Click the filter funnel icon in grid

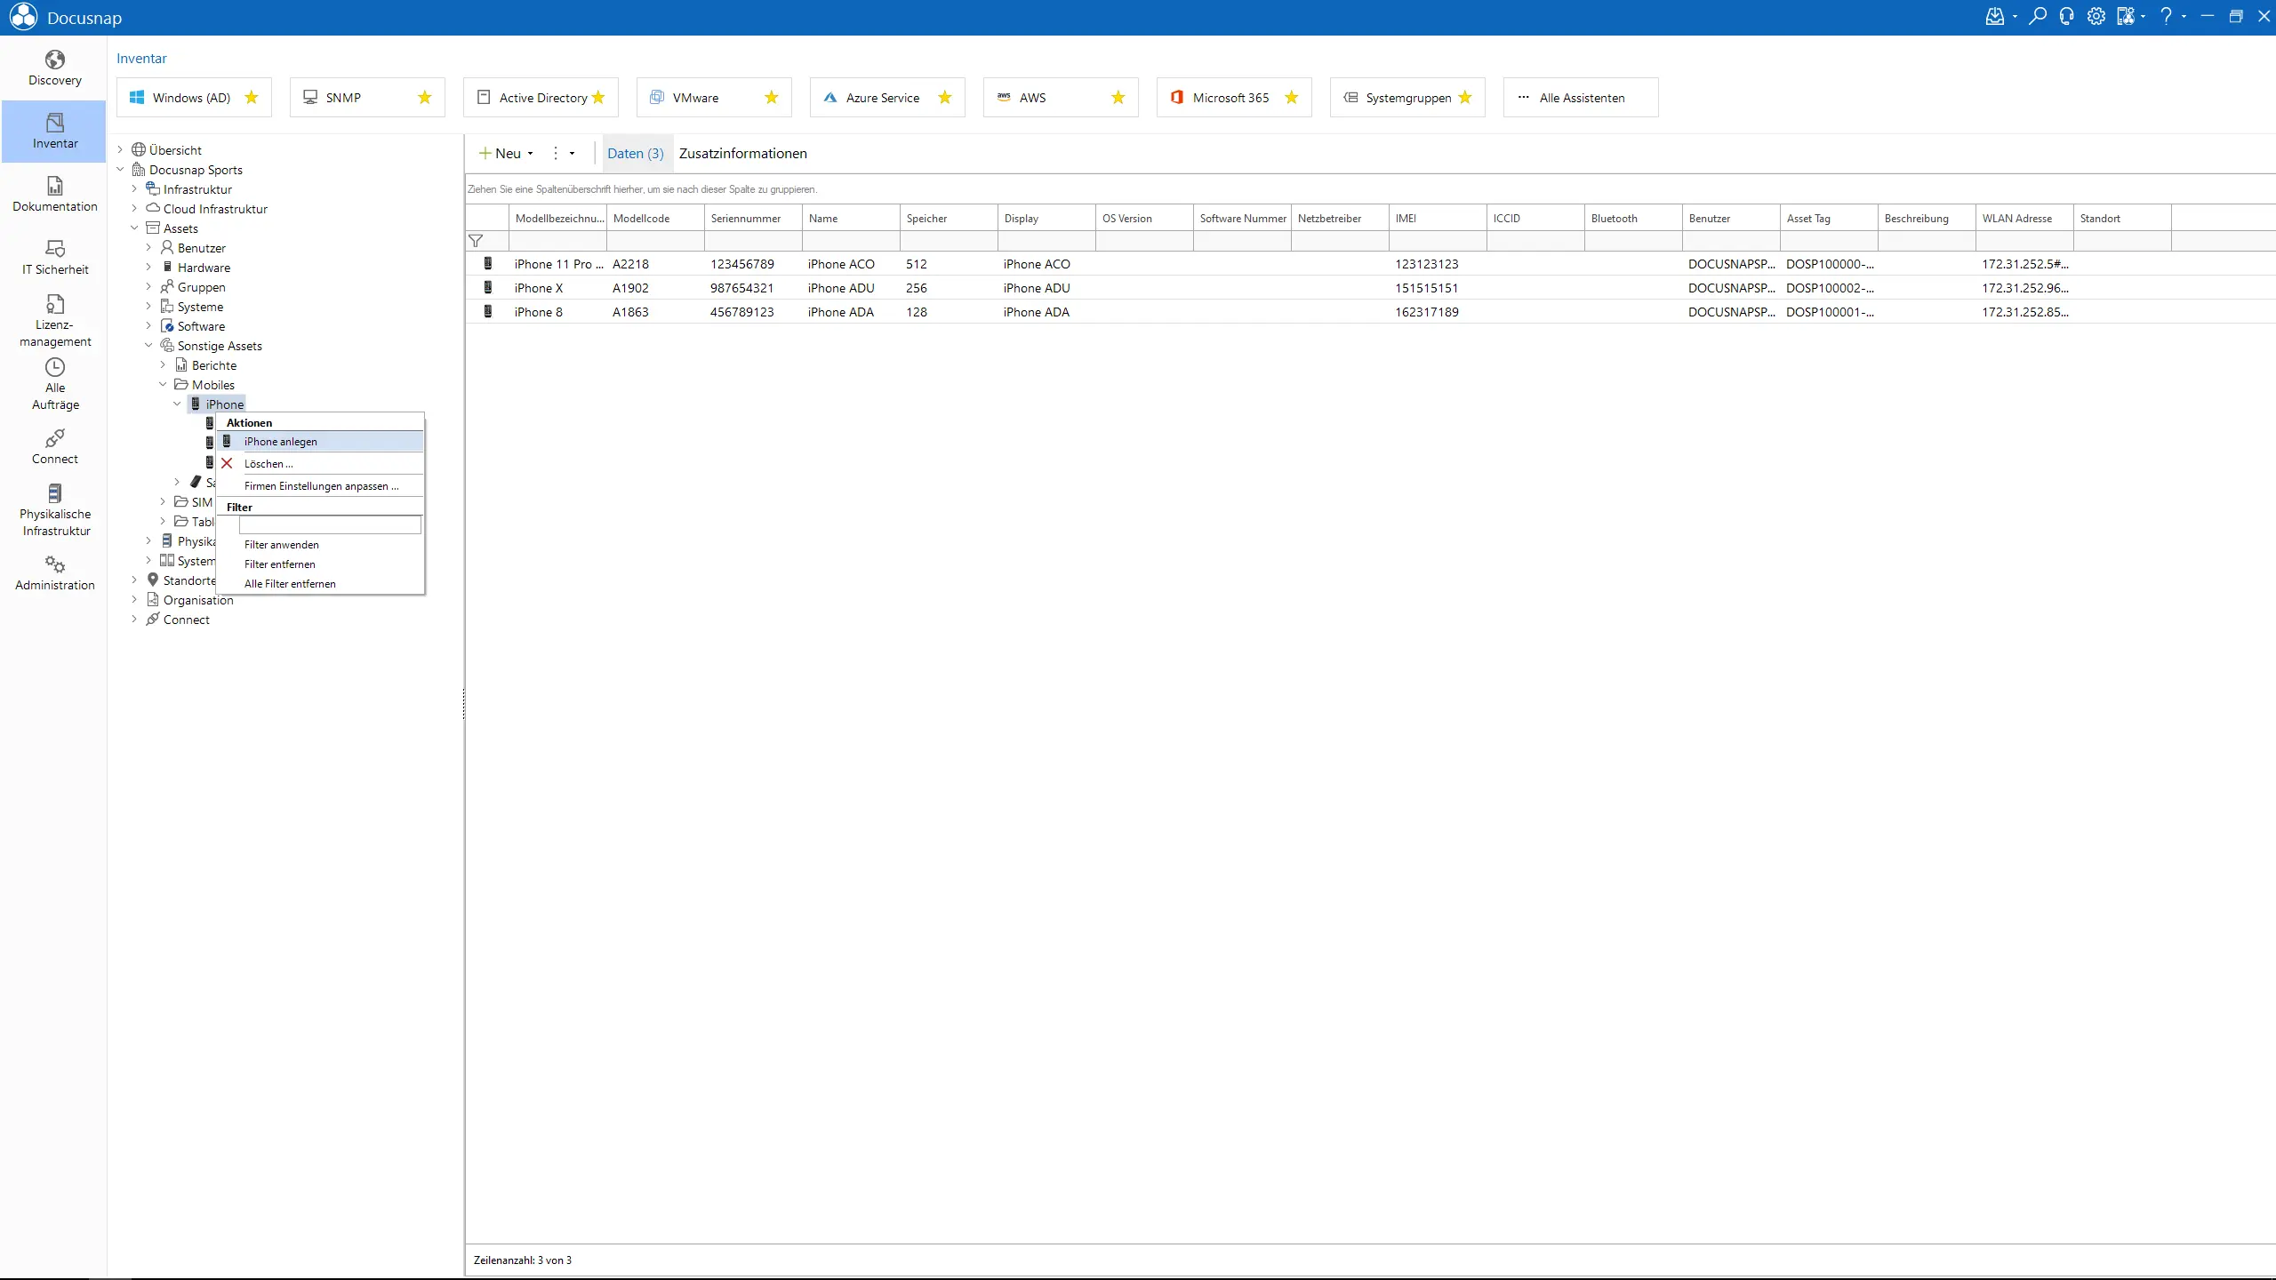coord(477,241)
